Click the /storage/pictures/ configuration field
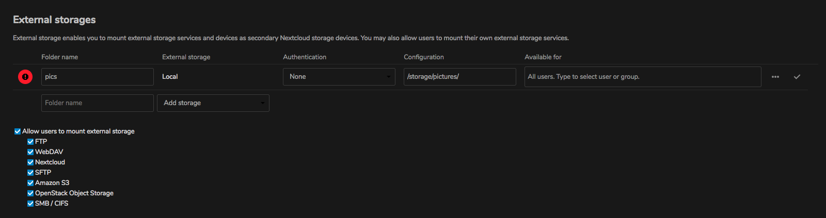 coord(459,77)
